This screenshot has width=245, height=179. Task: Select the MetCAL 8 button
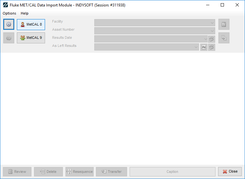(x=31, y=24)
